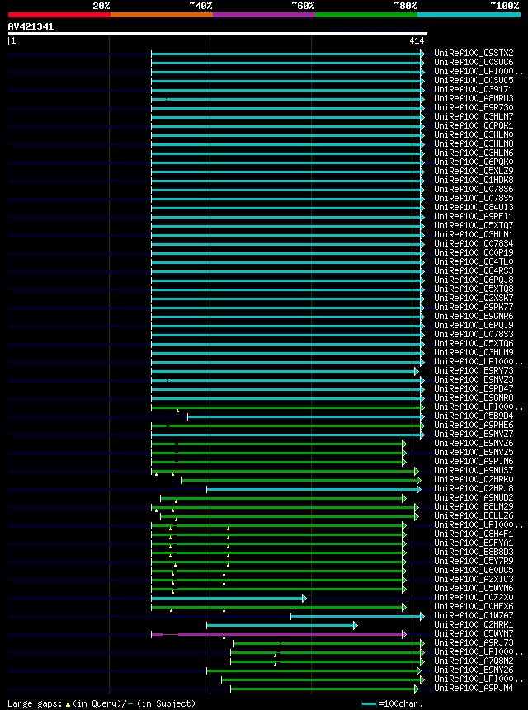Open hit UniRef100_Q9STX2
Viewport: 528px width, 710px height.
click(474, 53)
